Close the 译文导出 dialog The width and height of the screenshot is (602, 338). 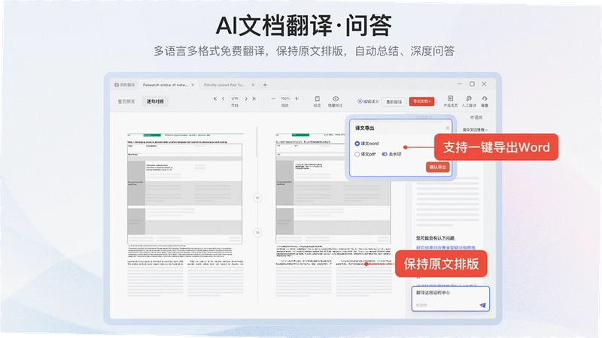447,128
